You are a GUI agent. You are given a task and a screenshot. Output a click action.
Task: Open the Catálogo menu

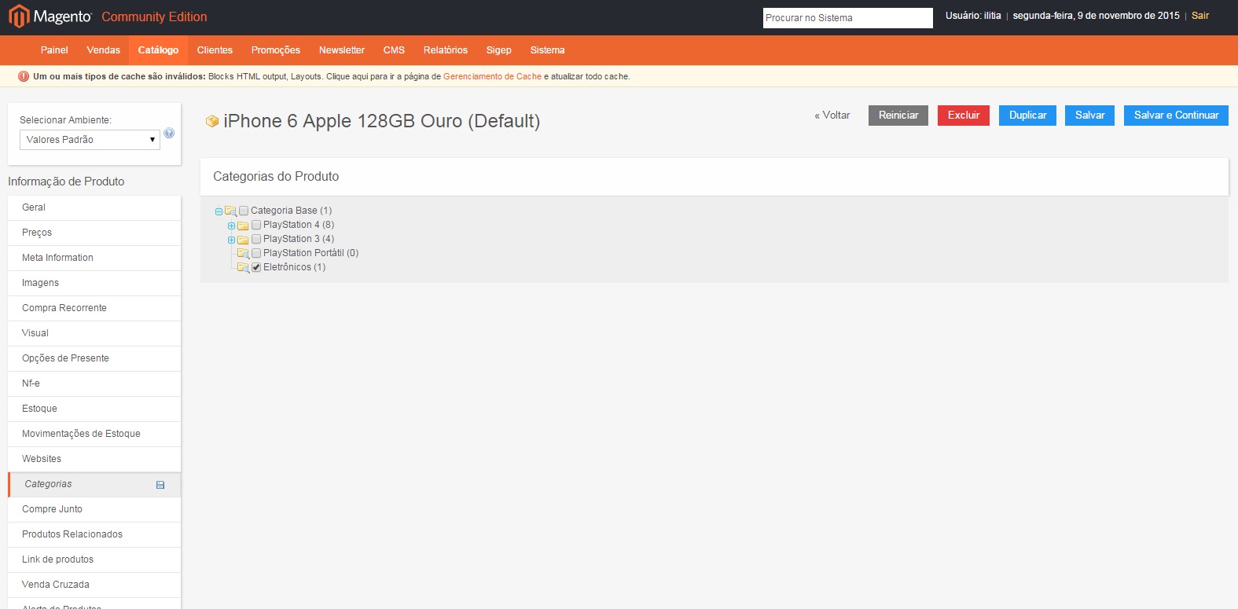pyautogui.click(x=158, y=50)
